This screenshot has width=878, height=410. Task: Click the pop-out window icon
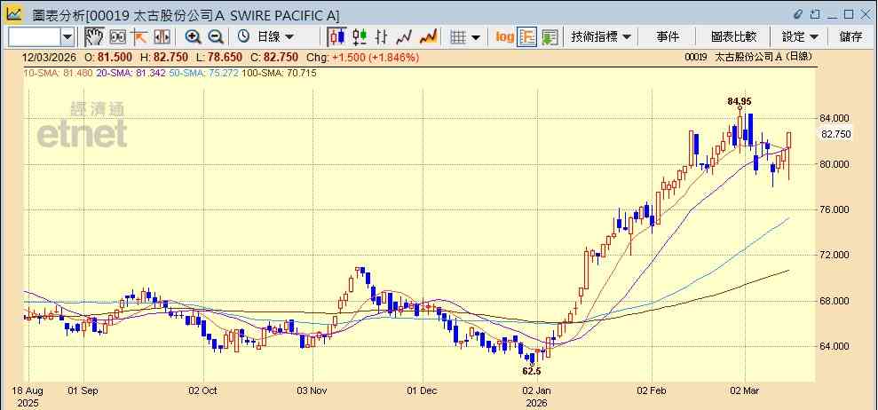[x=815, y=14]
